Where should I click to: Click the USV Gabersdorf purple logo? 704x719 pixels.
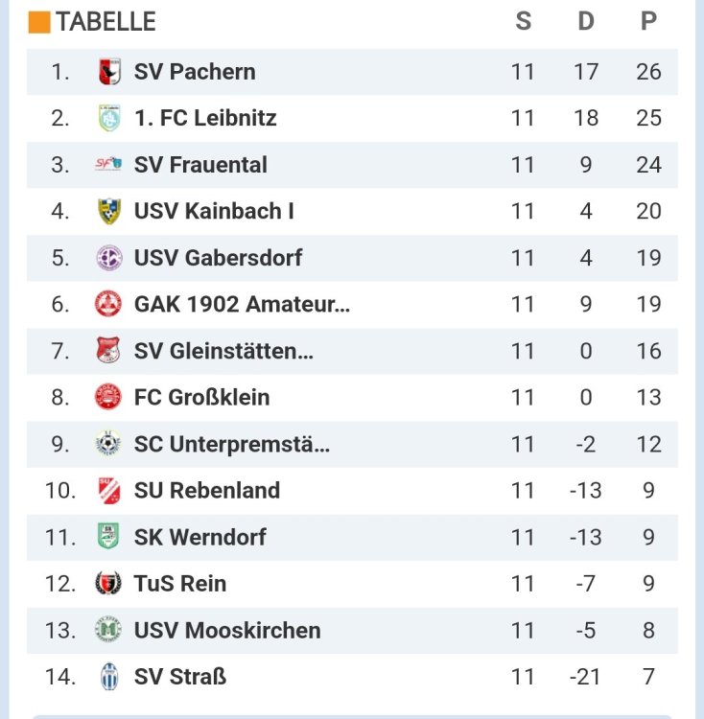(x=109, y=258)
